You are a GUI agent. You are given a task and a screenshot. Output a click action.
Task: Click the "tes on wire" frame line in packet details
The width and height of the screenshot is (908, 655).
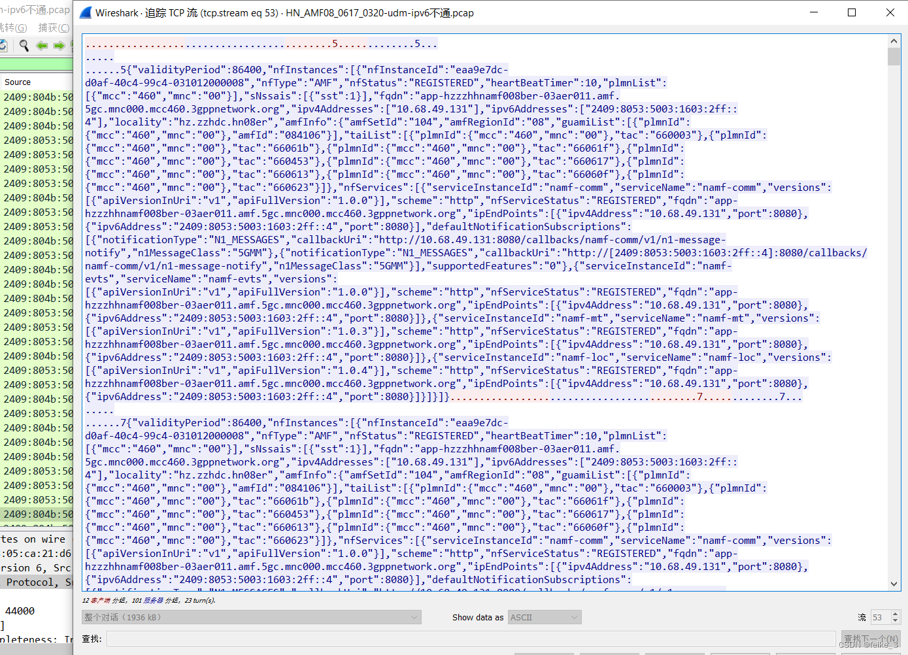[x=37, y=539]
